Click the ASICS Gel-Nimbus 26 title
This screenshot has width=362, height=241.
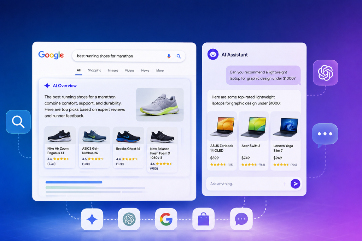click(x=90, y=151)
